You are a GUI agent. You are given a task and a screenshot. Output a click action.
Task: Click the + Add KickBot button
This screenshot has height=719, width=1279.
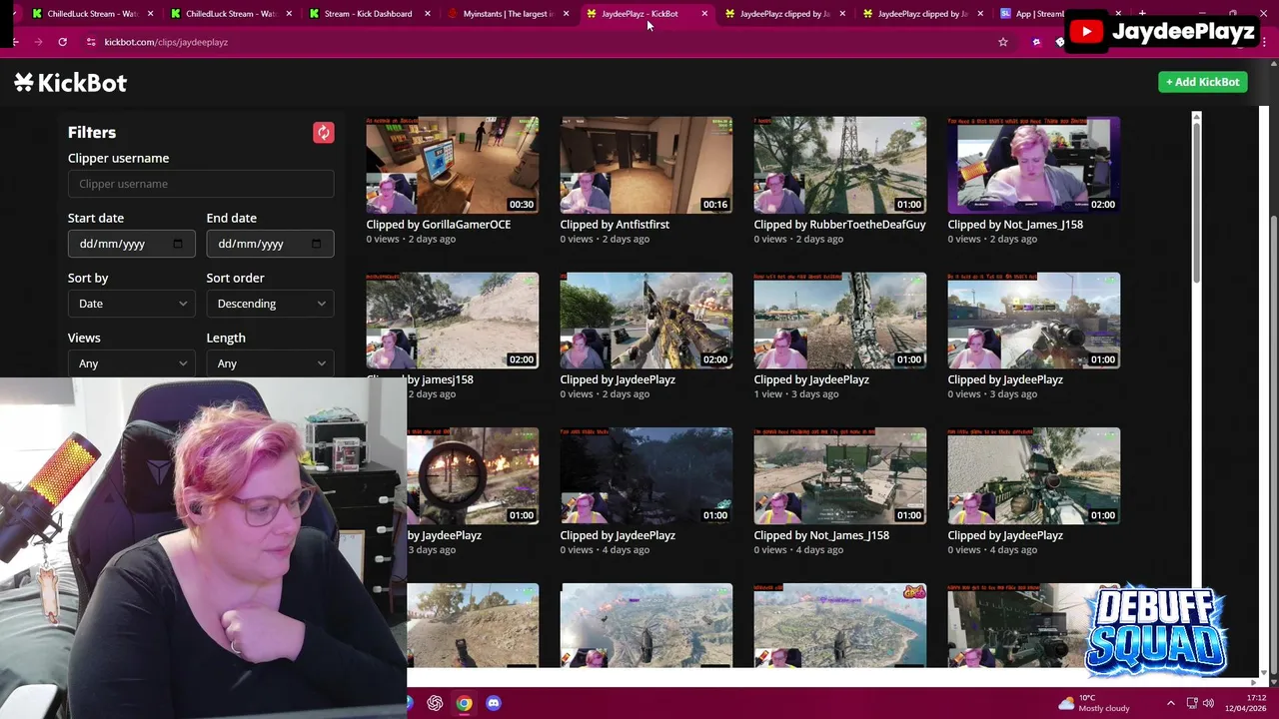(1203, 82)
